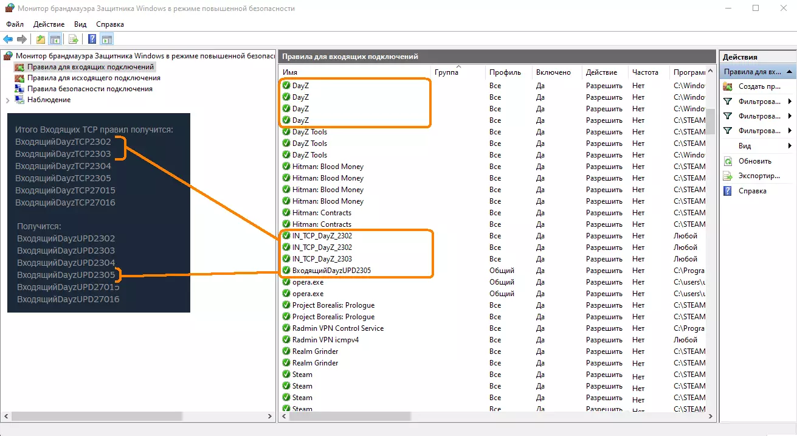Screen dimensions: 797x436
Task: Click the right scroll arrow of the tree pane
Action: [271, 417]
